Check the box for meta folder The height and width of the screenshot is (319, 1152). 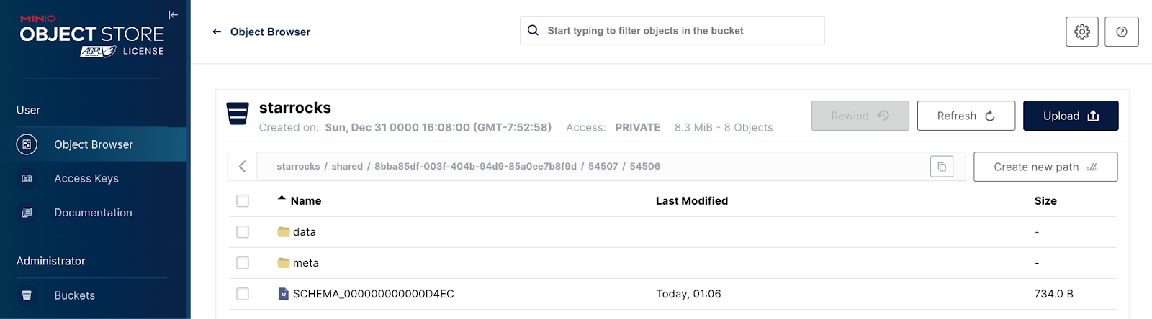coord(243,263)
